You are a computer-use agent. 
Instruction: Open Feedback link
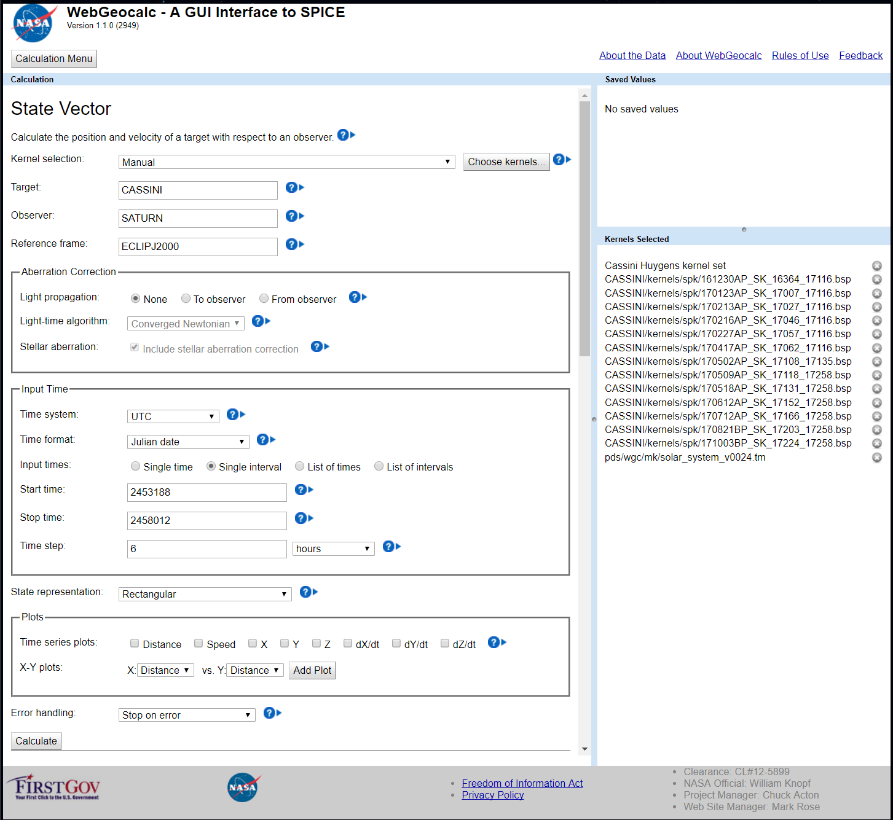tap(860, 55)
